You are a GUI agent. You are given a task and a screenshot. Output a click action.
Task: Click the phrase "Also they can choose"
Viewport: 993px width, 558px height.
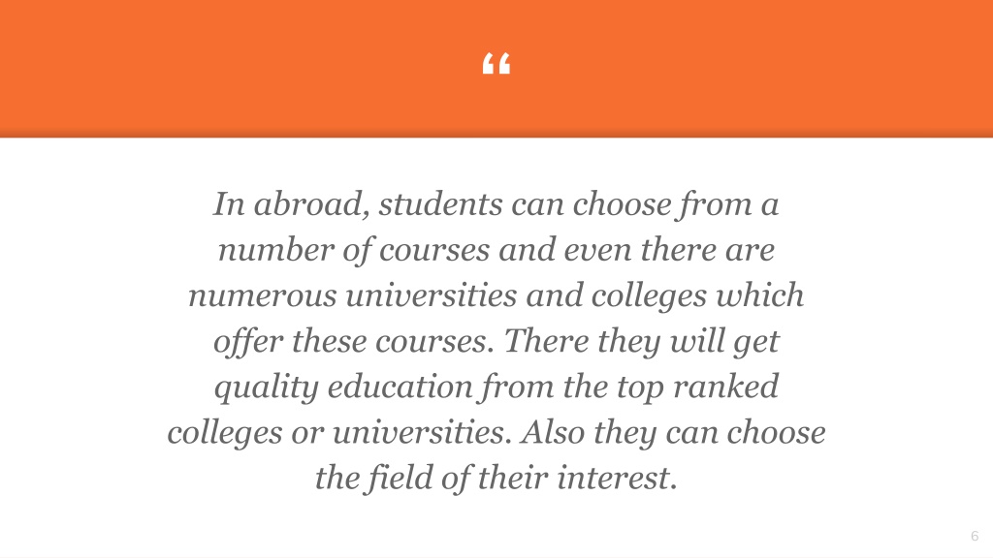[673, 433]
